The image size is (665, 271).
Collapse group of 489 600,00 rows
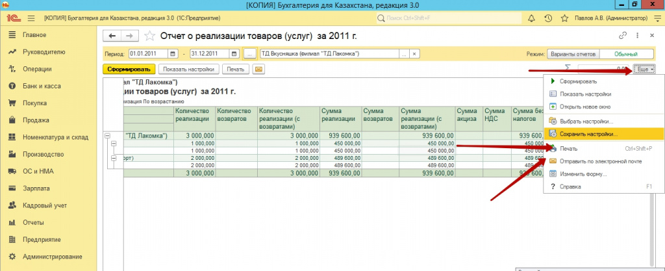tap(113, 158)
